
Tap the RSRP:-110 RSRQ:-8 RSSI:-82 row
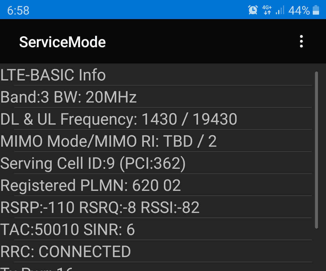pos(100,207)
